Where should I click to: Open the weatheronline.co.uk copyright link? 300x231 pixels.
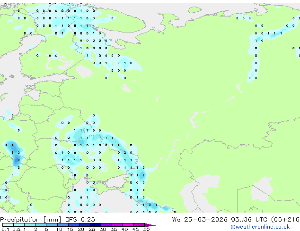click(x=260, y=227)
